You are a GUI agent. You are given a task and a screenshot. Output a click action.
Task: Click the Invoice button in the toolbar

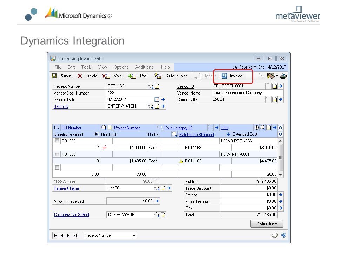tap(232, 76)
